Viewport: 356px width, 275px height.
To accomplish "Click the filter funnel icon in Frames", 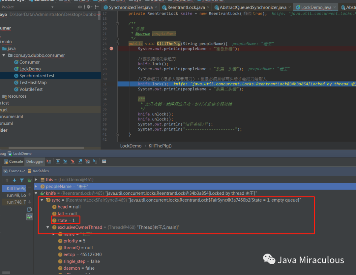I will (22, 180).
